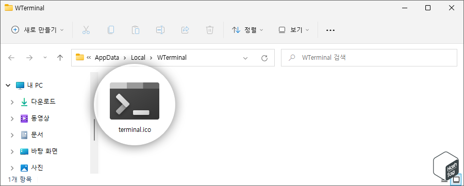The width and height of the screenshot is (464, 186).
Task: Open address bar history dropdown
Action: point(245,58)
